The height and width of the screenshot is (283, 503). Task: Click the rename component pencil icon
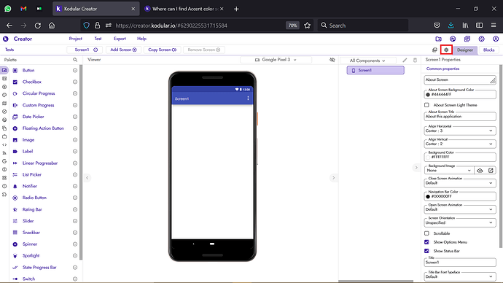tap(405, 61)
